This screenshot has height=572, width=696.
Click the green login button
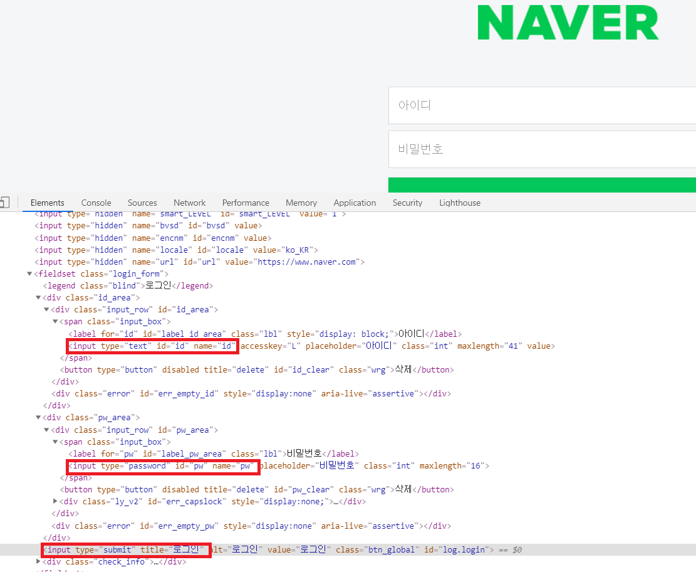pos(542,185)
